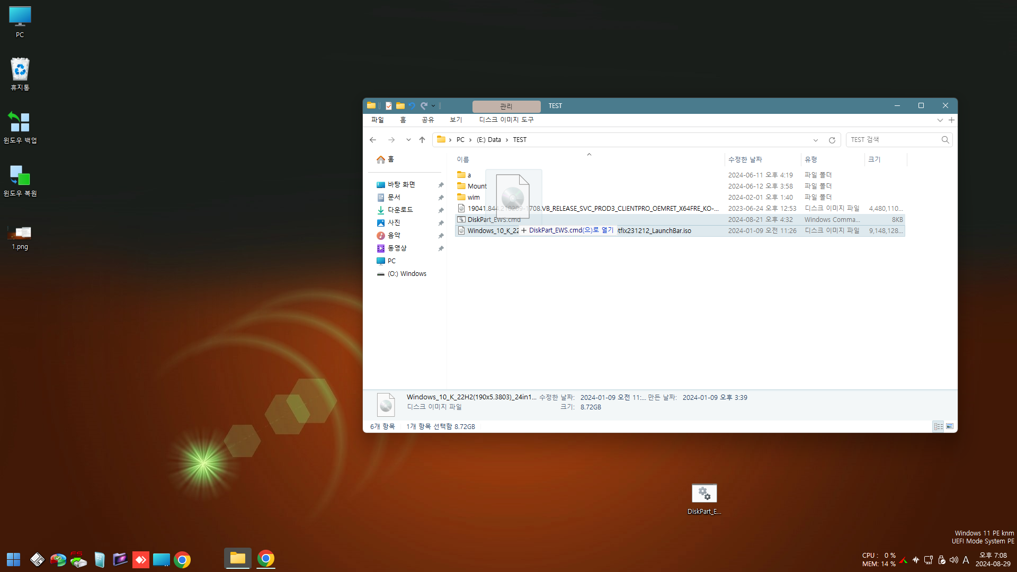Unpin 바탕 화면 using its pin icon
The width and height of the screenshot is (1017, 572).
point(441,185)
